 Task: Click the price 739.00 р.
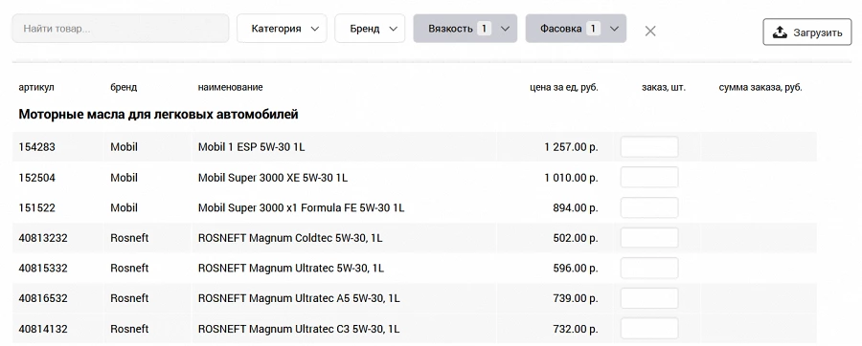point(576,298)
